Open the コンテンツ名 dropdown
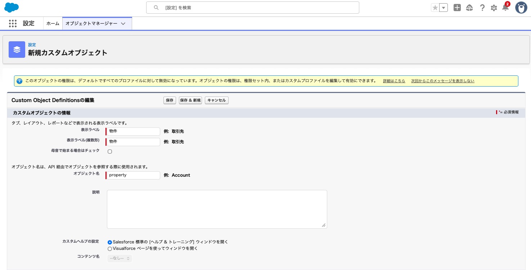 coord(120,259)
